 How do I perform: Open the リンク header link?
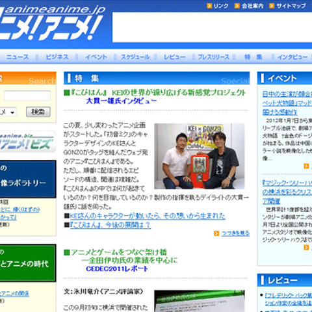click(x=221, y=6)
